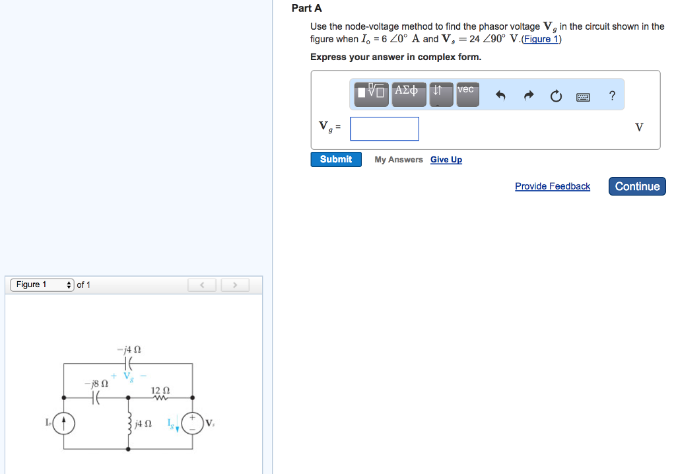
Task: Click the circuit diagram image
Action: click(129, 396)
